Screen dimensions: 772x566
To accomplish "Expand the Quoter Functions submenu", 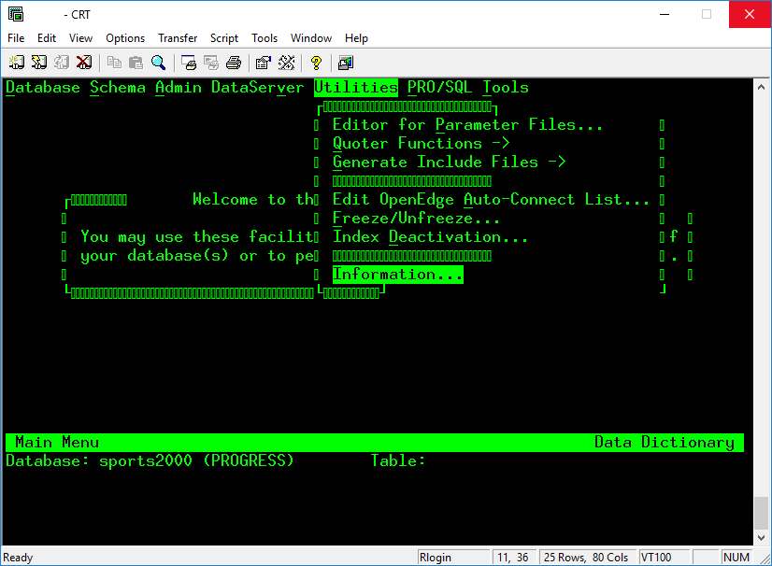I will (x=421, y=144).
